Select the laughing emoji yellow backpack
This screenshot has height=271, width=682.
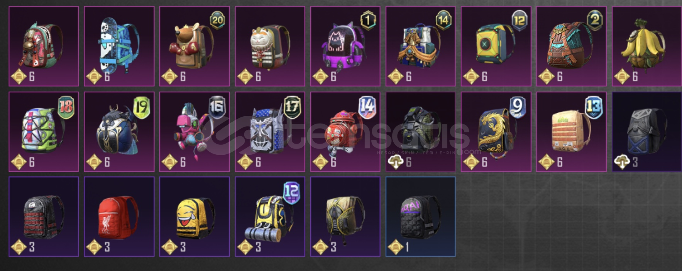tap(195, 217)
